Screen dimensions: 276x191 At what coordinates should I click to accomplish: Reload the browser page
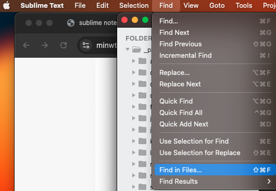pyautogui.click(x=64, y=45)
